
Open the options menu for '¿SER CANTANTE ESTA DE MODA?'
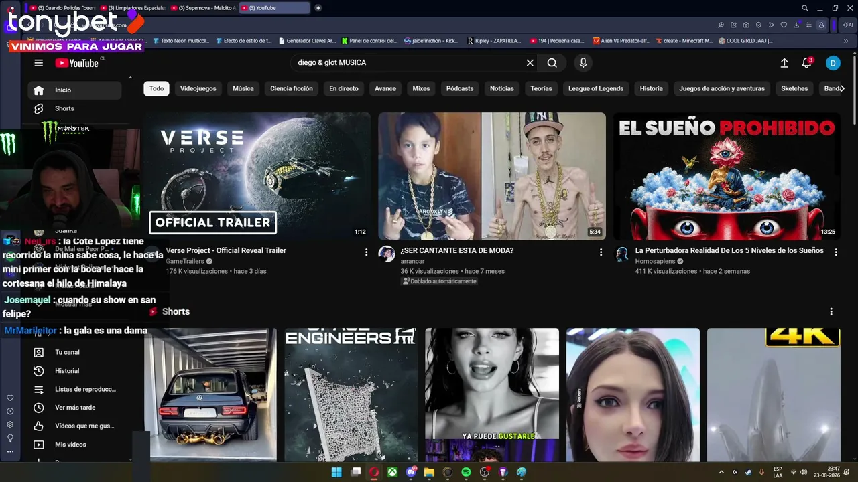point(601,252)
